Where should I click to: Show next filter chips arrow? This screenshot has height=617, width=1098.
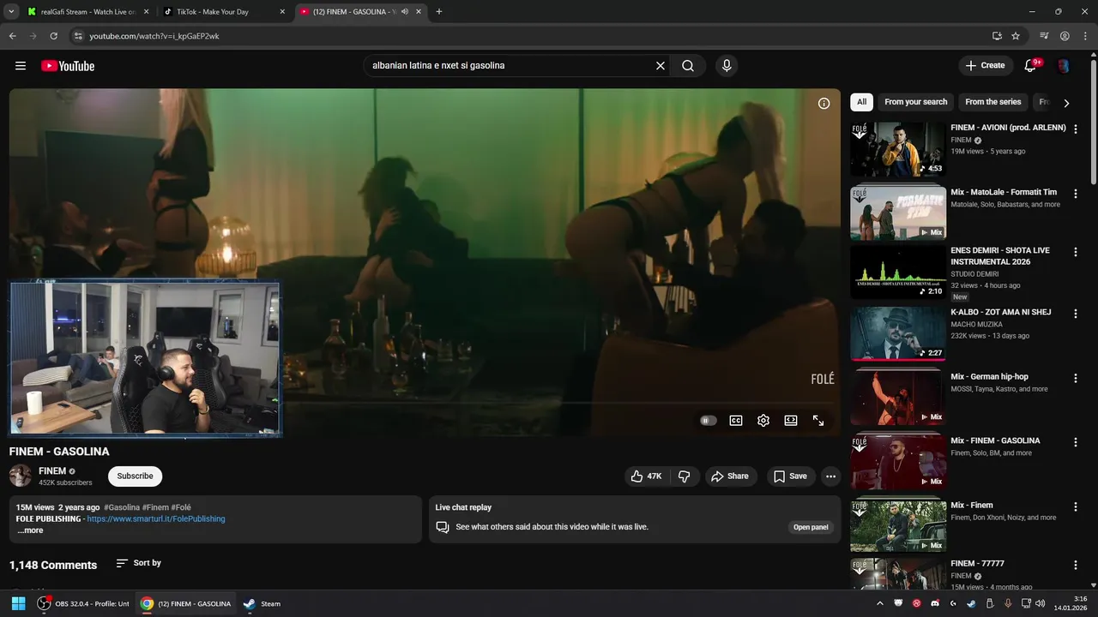[x=1066, y=102]
